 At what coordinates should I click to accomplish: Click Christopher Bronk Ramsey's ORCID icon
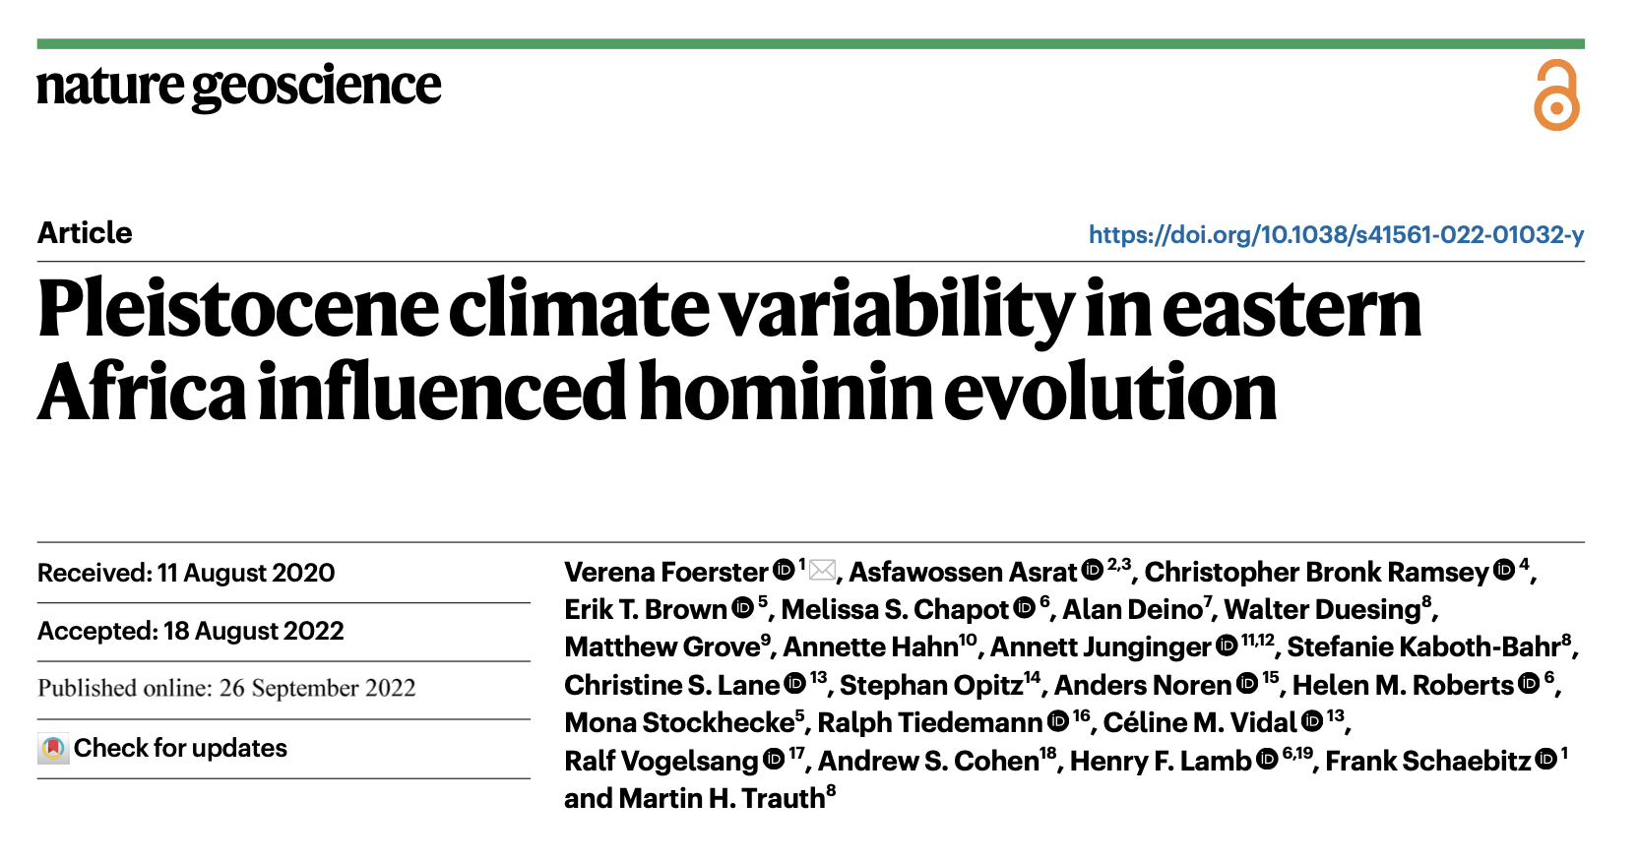coord(1504,570)
